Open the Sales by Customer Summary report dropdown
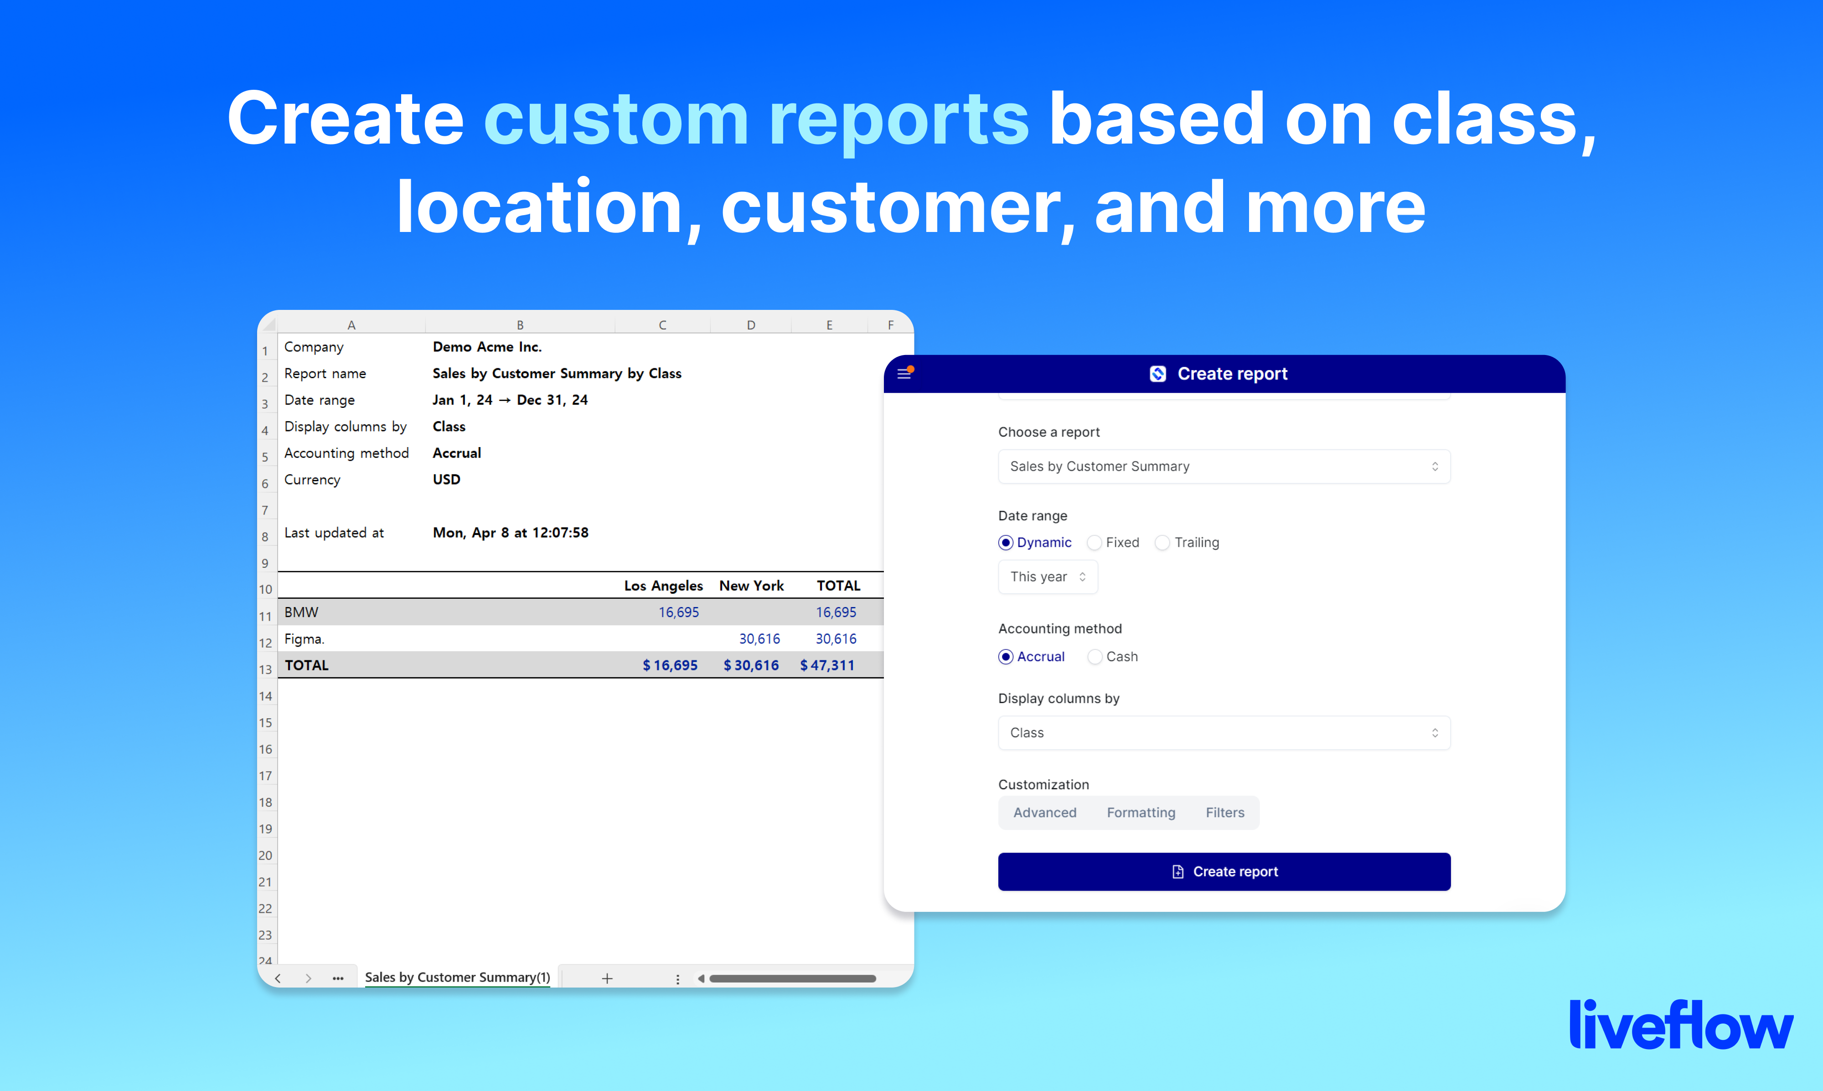Viewport: 1823px width, 1091px height. [1224, 466]
